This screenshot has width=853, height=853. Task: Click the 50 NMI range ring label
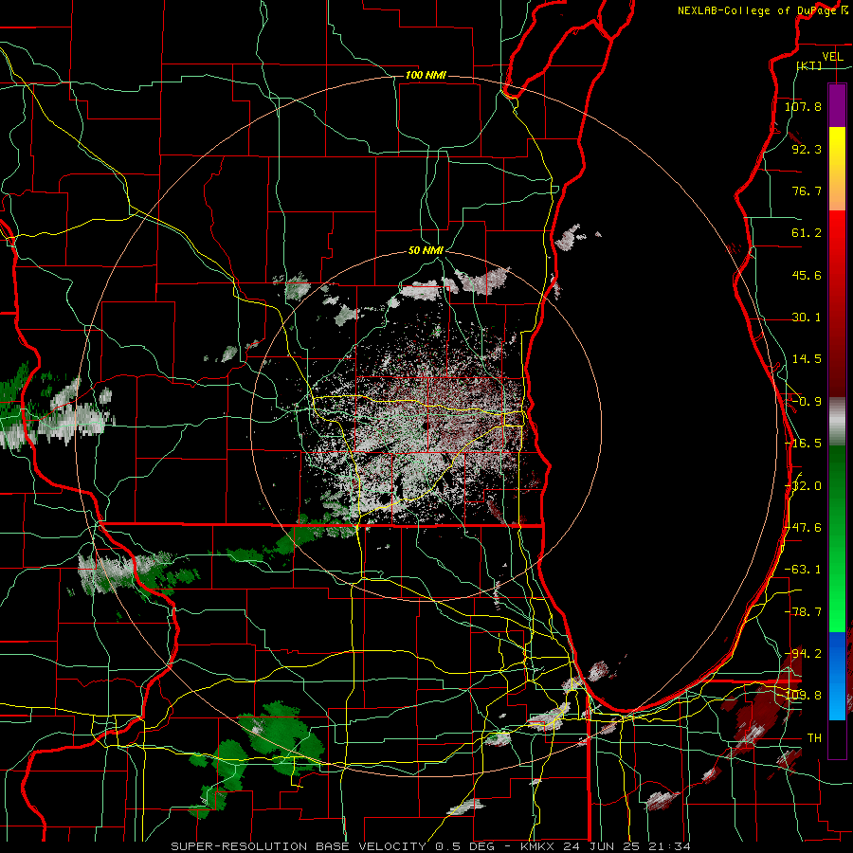tap(426, 250)
